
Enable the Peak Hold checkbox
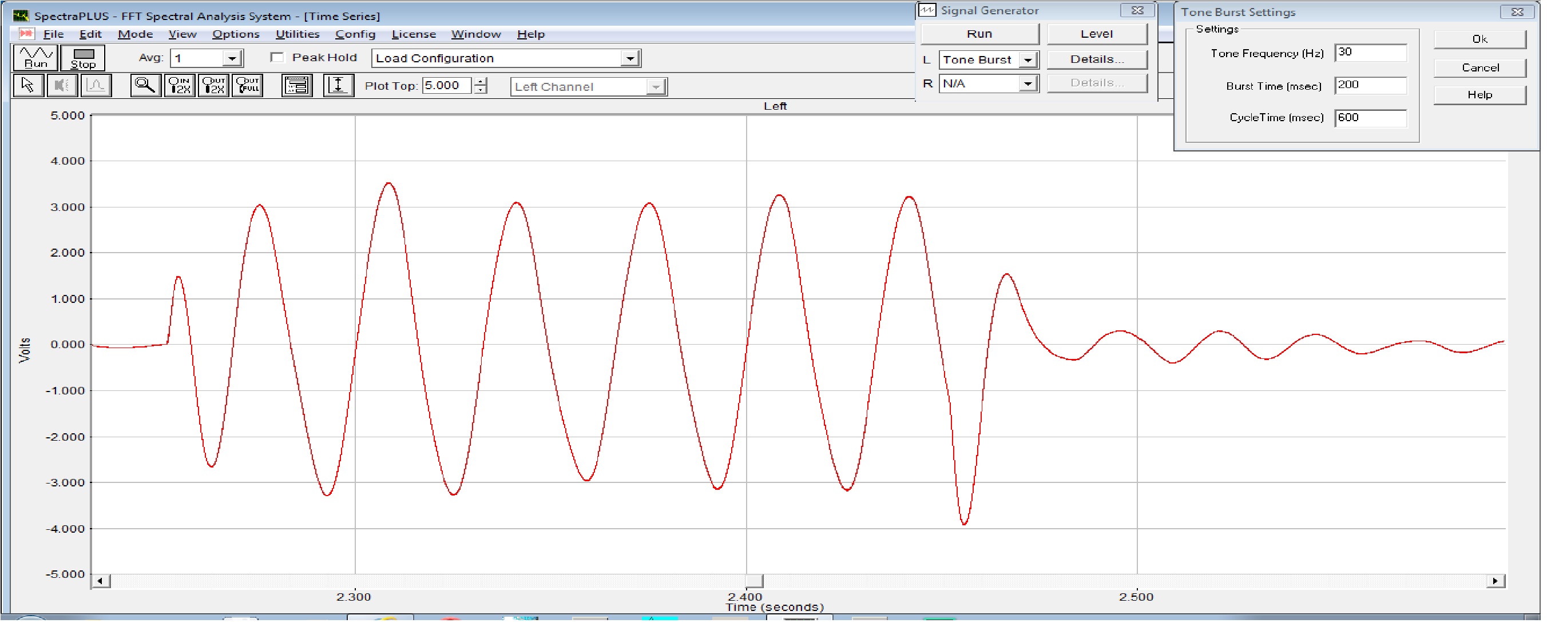[x=278, y=58]
